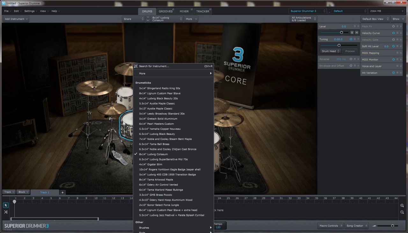The image size is (408, 233).
Task: Enable Reverse power button
Action: [351, 59]
